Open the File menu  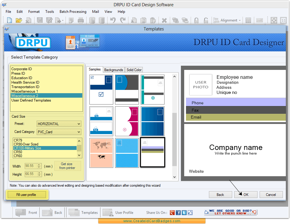click(x=8, y=12)
